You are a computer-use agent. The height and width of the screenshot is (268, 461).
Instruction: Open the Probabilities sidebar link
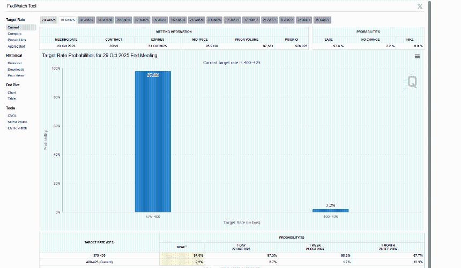[x=17, y=40]
